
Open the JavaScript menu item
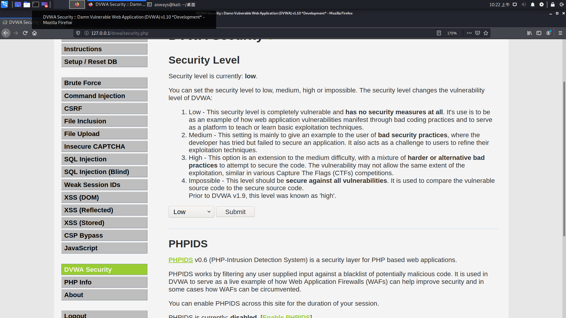[x=104, y=248]
